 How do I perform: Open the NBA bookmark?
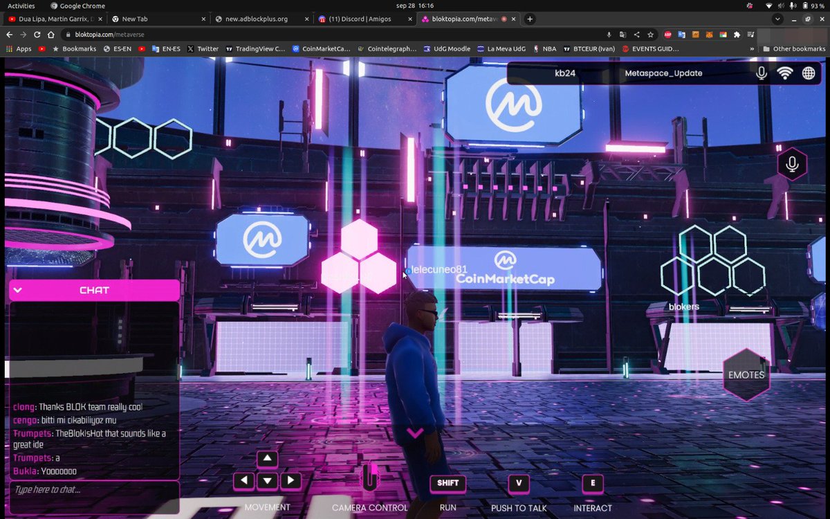pos(545,49)
